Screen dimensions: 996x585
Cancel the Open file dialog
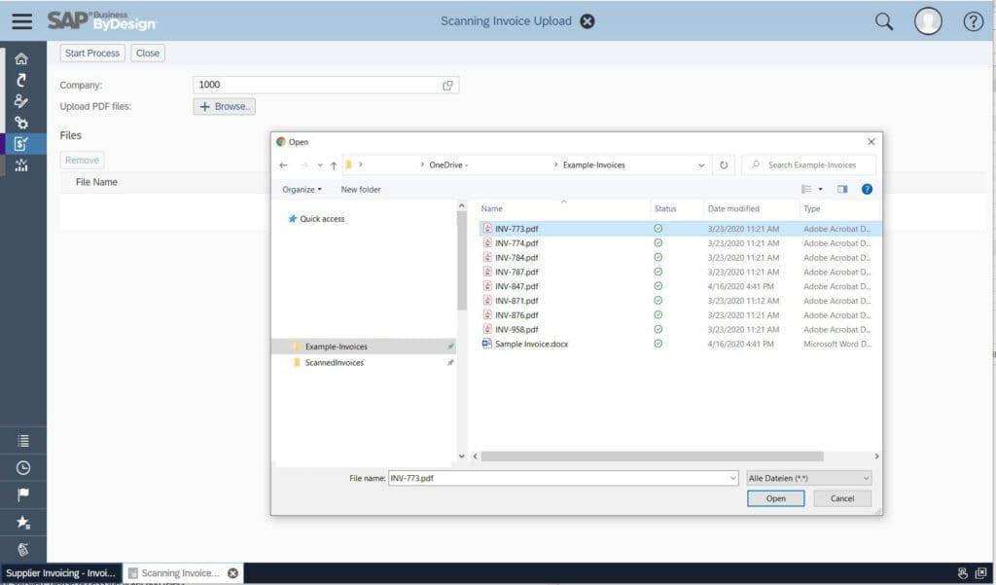842,498
